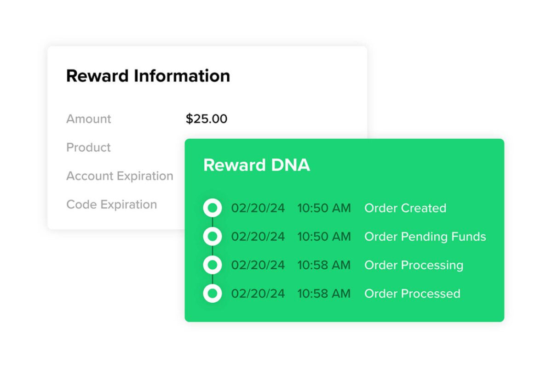Click the Product label
The image size is (552, 368).
click(x=89, y=147)
